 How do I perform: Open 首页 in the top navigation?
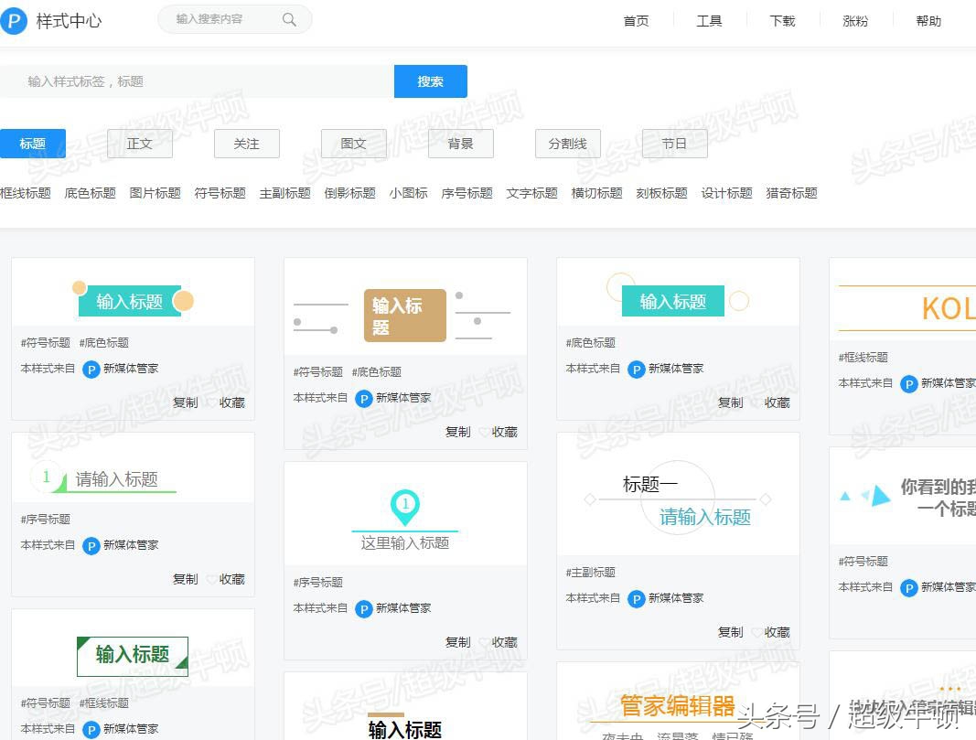[x=636, y=20]
